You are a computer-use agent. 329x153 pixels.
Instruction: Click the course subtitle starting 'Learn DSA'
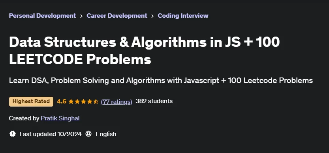click(161, 81)
